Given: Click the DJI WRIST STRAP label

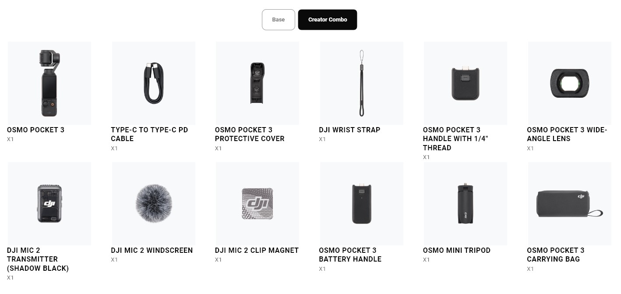Looking at the screenshot, I should click(x=349, y=130).
